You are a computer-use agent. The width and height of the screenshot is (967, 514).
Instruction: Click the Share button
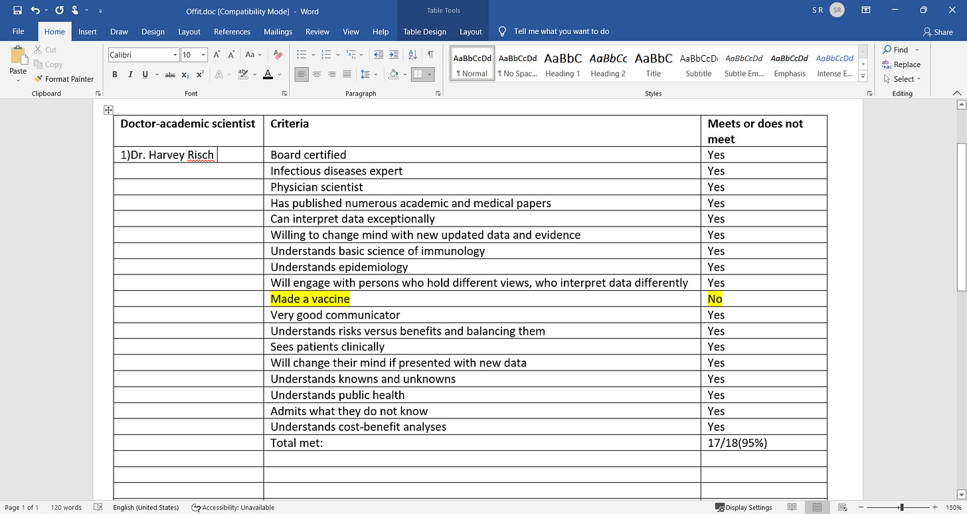pos(938,31)
